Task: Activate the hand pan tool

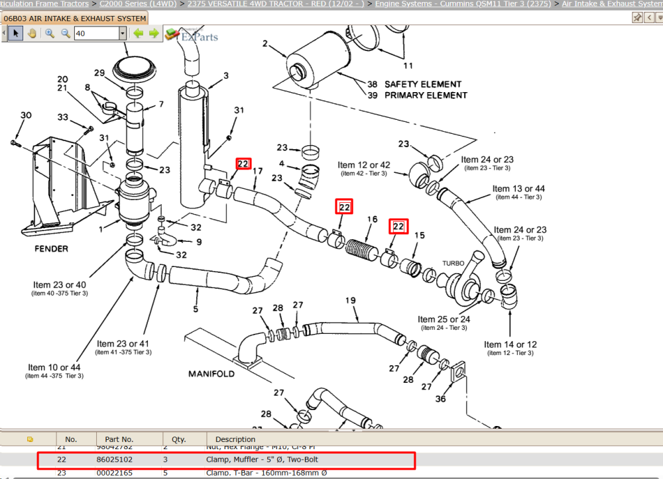Action: (32, 33)
